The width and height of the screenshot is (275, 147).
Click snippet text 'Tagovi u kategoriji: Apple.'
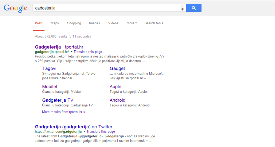(x=128, y=92)
